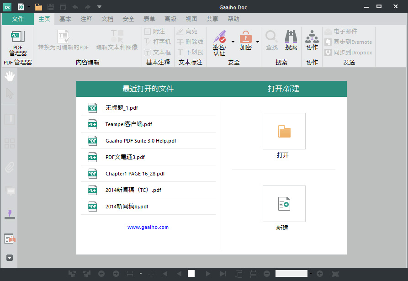The image size is (408, 281).
Task: Select the 高亮 highlight tool
Action: [187, 32]
